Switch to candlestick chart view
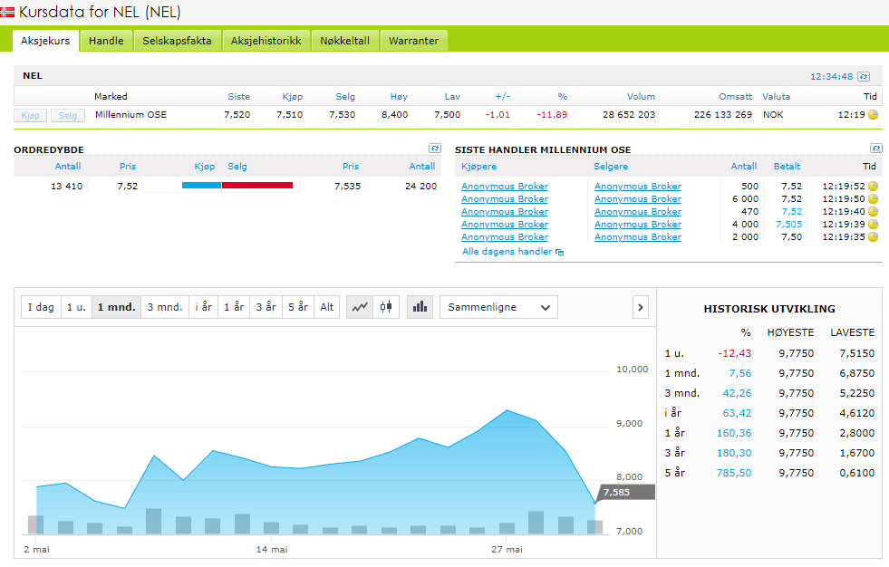The width and height of the screenshot is (889, 567). coord(386,307)
